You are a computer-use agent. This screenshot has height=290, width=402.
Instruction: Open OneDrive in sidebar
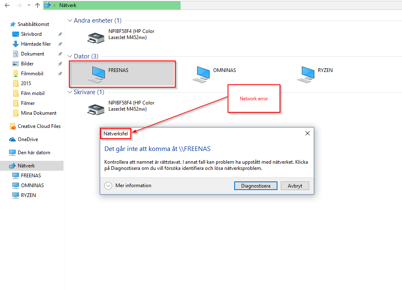[x=28, y=139]
